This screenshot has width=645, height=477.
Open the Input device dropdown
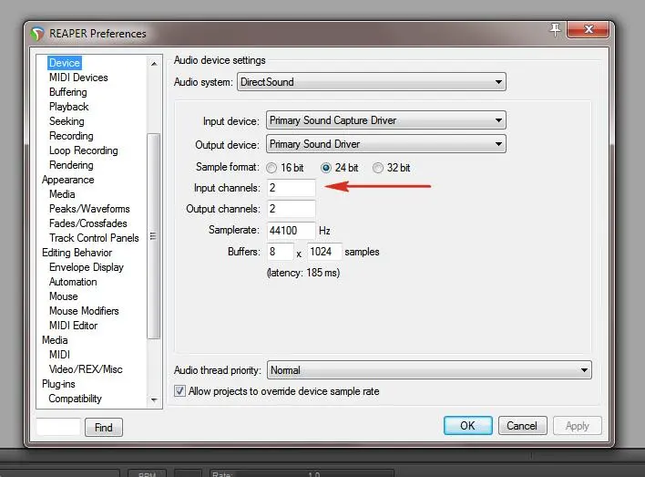pos(386,120)
